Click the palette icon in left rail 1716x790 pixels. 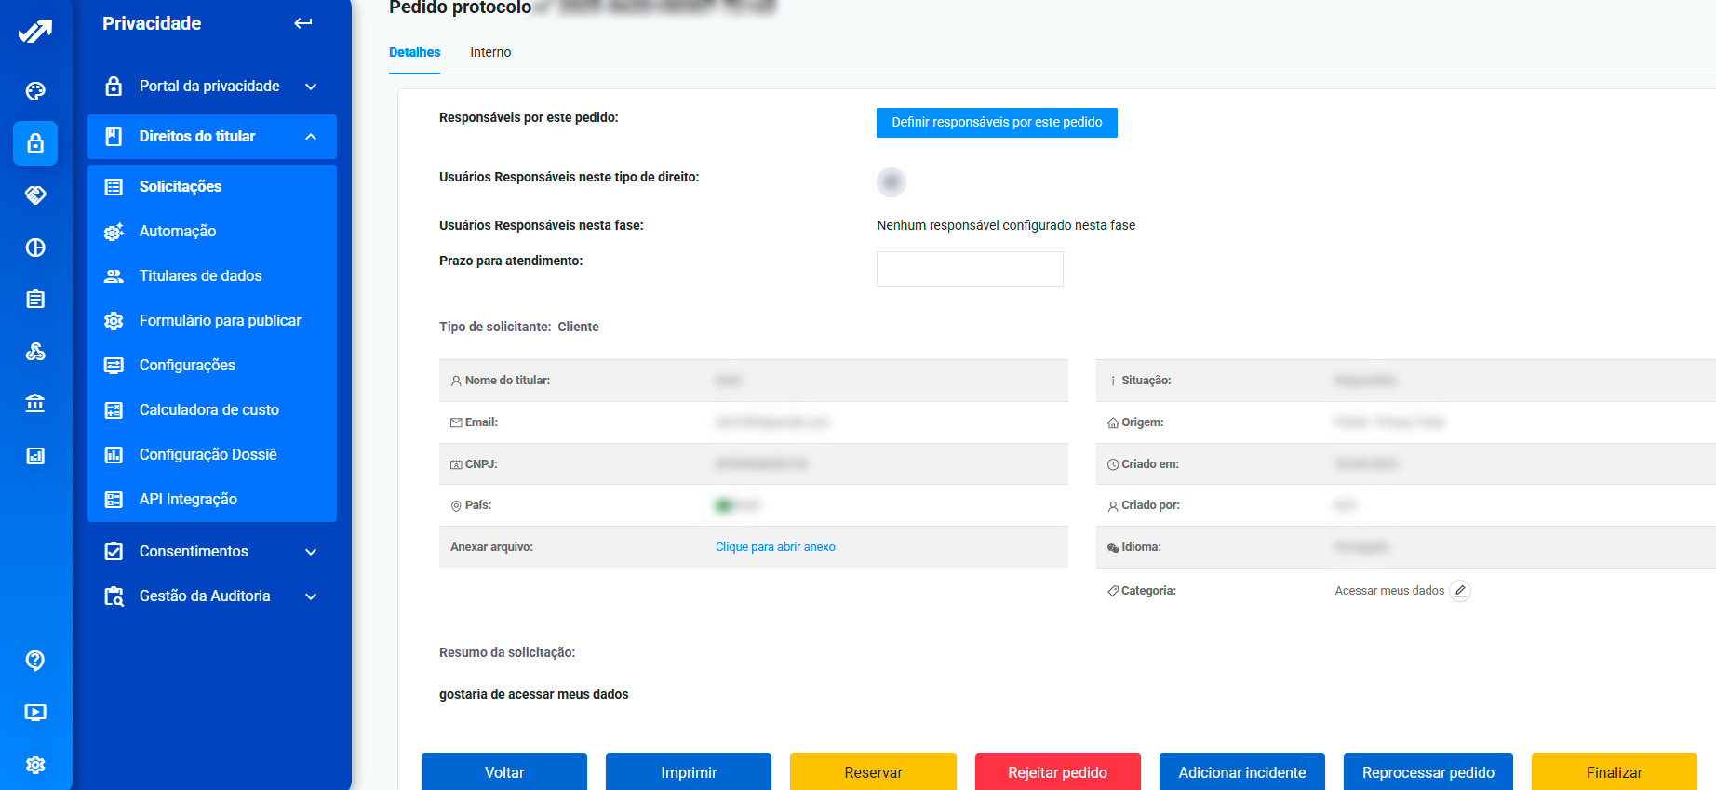pos(35,91)
